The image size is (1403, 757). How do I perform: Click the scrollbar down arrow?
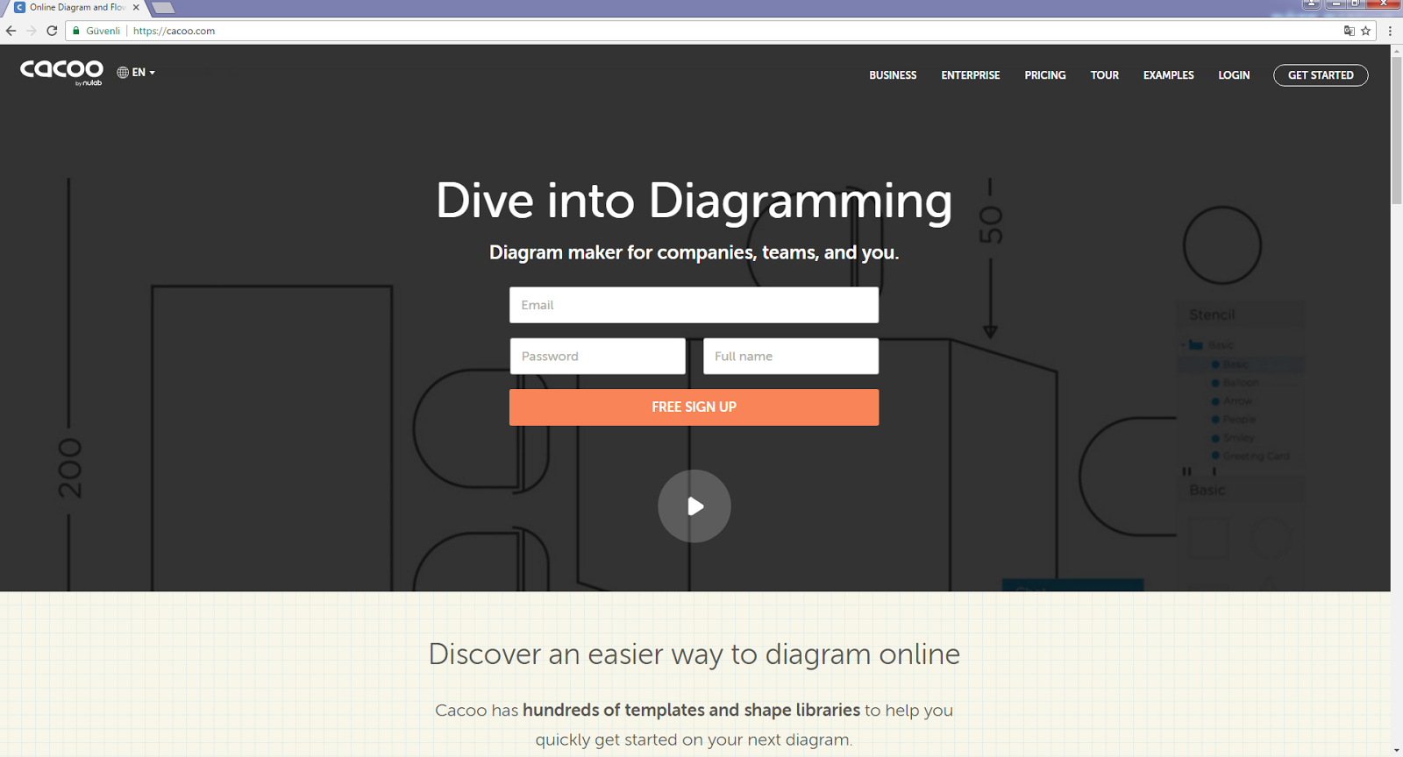pyautogui.click(x=1397, y=751)
